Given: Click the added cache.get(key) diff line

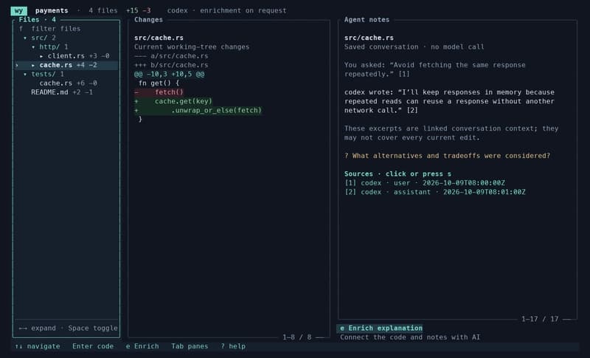Looking at the screenshot, I should tap(173, 101).
